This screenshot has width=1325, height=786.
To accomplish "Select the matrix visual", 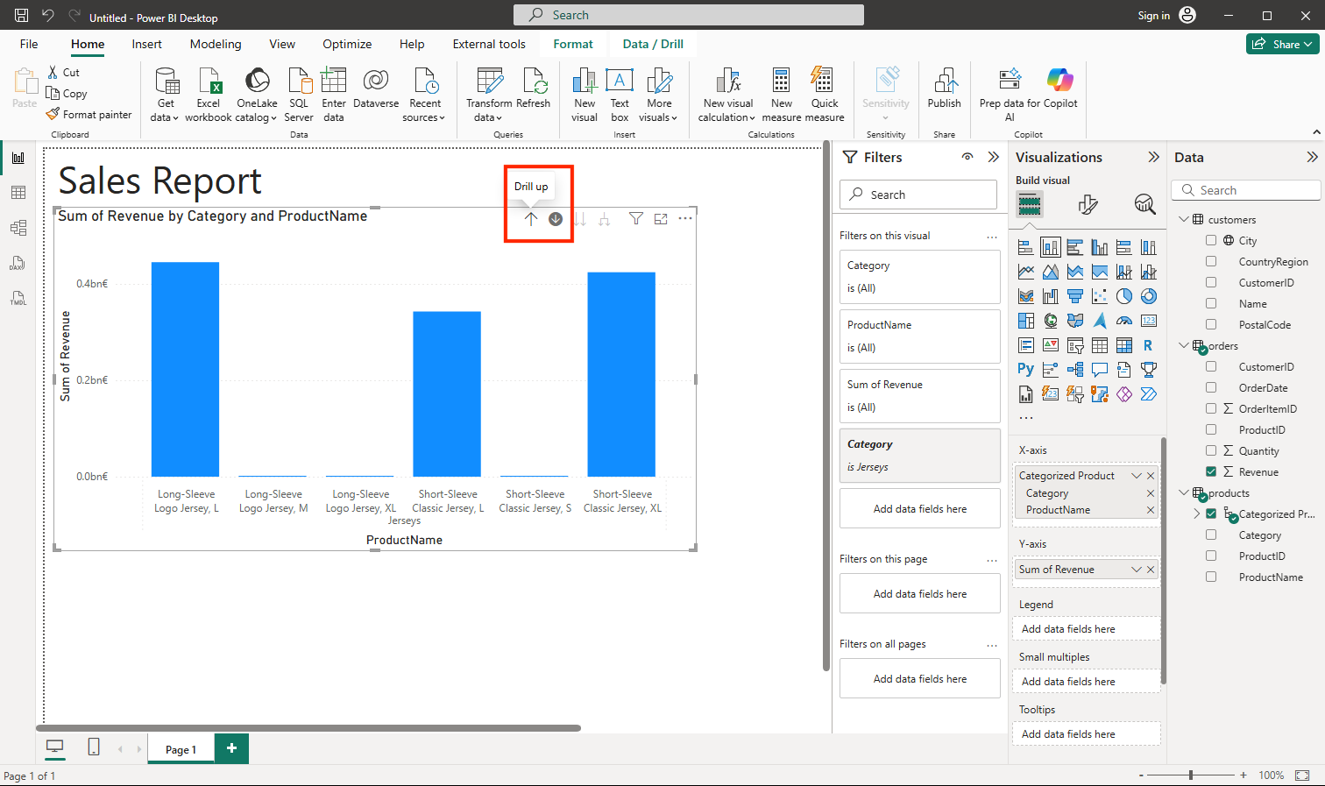I will click(x=1124, y=345).
